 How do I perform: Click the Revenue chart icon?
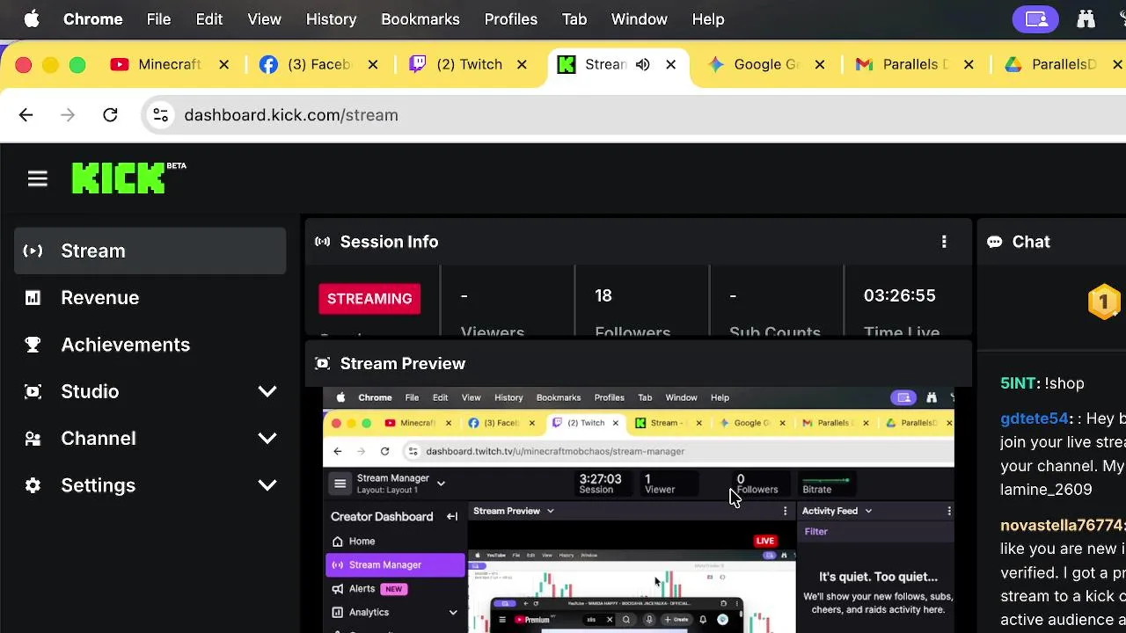point(33,298)
